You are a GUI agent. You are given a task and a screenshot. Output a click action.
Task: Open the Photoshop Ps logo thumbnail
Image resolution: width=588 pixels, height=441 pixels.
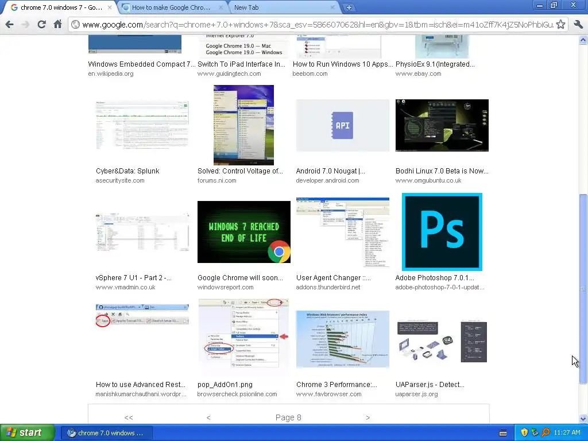(x=442, y=232)
